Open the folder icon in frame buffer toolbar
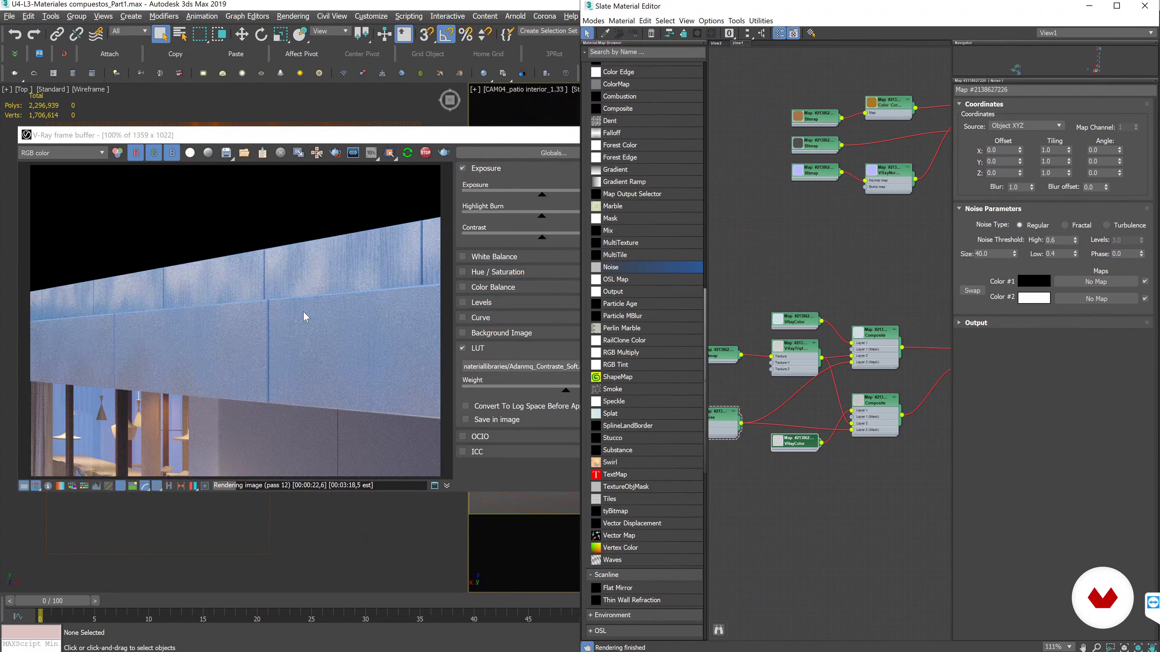The width and height of the screenshot is (1160, 652). (x=244, y=153)
